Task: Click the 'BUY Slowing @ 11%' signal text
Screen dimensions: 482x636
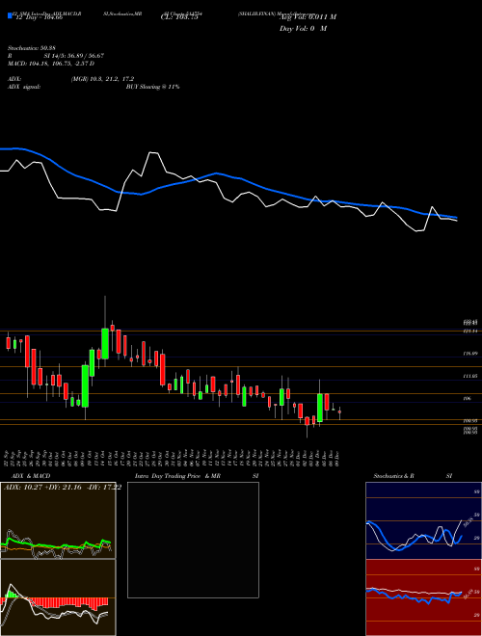Action: pyautogui.click(x=152, y=87)
